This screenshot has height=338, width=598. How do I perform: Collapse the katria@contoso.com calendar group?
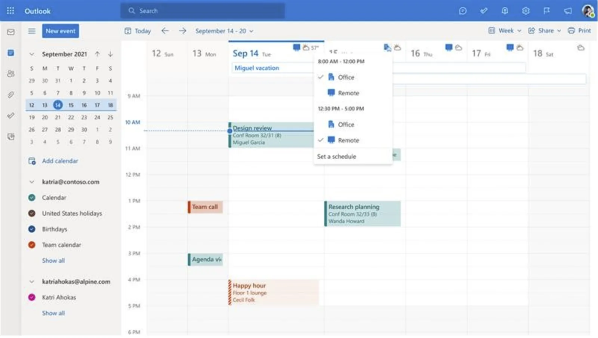pos(32,182)
